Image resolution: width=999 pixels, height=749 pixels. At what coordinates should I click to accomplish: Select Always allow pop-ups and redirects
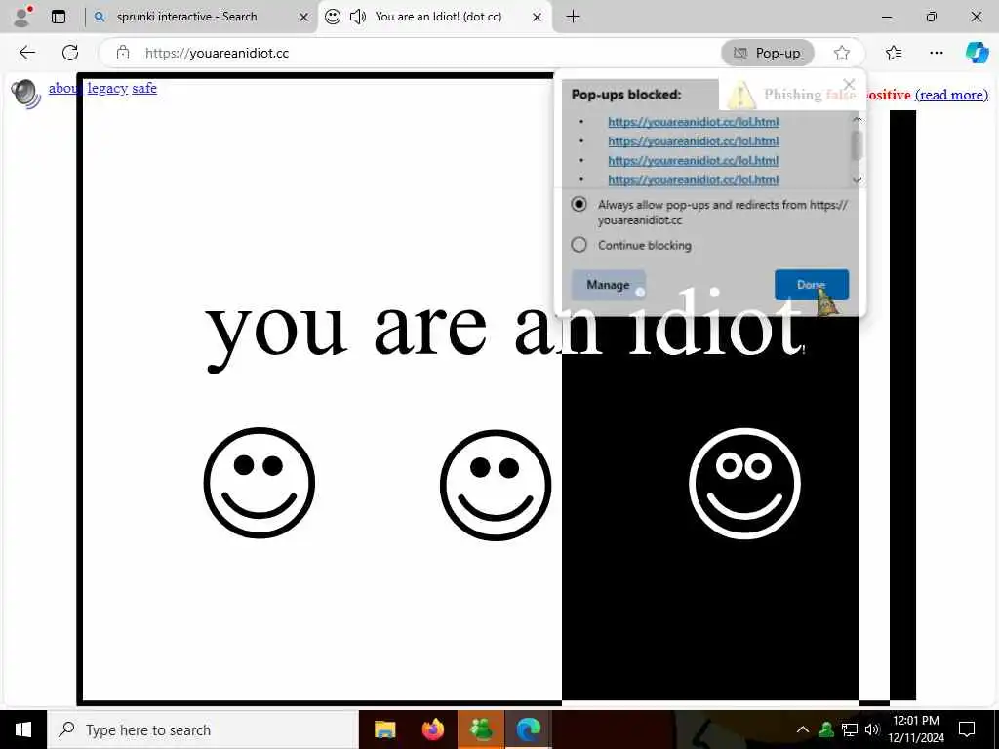click(x=579, y=205)
